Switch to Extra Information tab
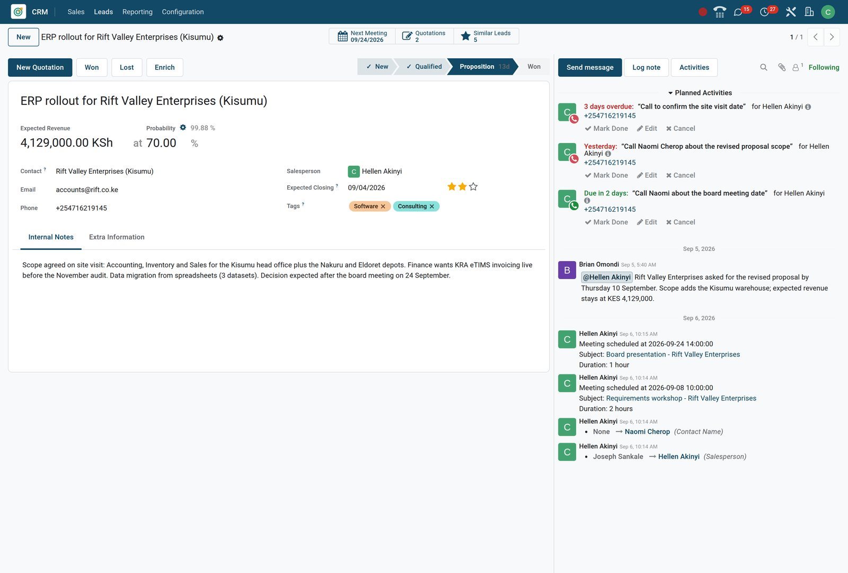The image size is (848, 573). [117, 237]
